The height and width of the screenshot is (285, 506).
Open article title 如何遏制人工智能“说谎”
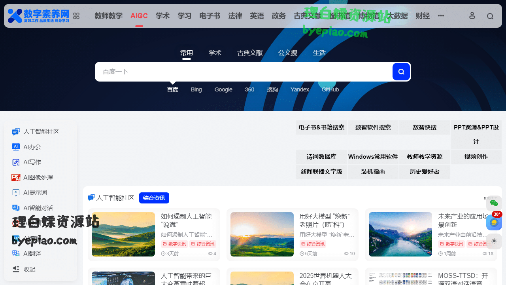[x=186, y=220]
